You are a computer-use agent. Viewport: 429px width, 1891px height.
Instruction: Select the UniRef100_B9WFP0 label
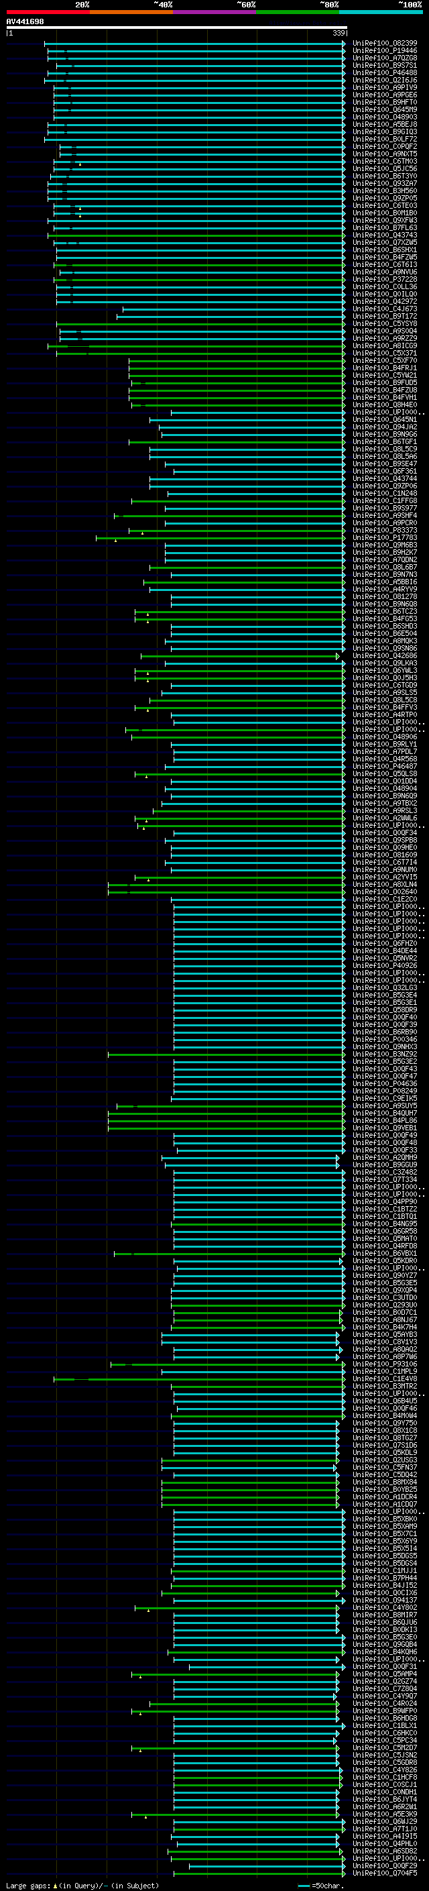[385, 1711]
